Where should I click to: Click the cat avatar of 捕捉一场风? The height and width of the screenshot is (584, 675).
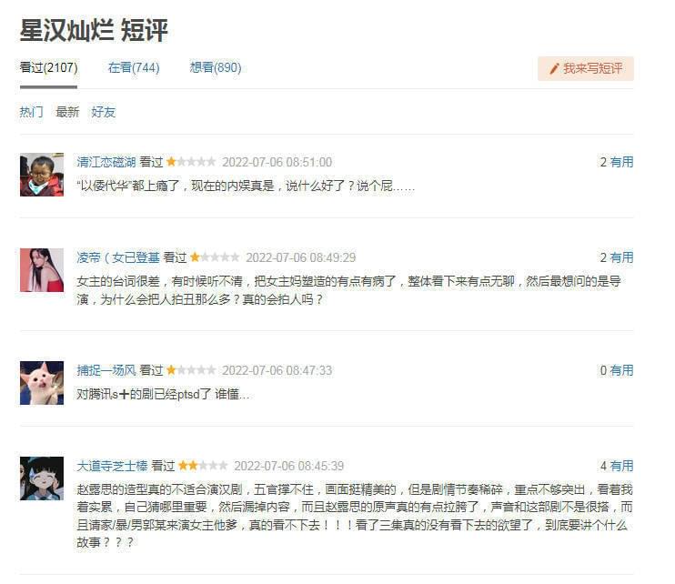pyautogui.click(x=42, y=383)
